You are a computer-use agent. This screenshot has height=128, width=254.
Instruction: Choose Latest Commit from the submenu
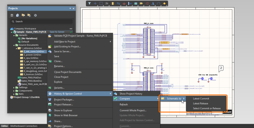201,98
